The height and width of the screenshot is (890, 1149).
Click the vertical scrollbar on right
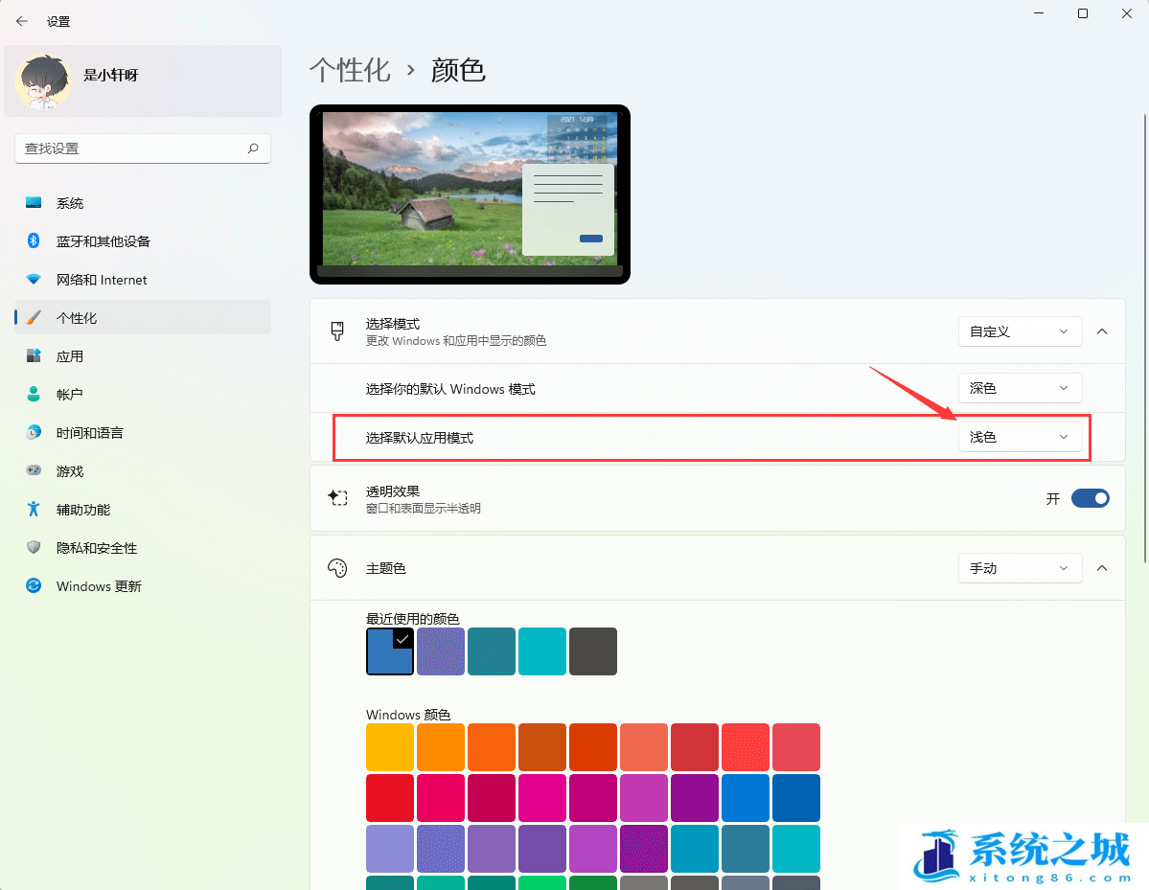pos(1144,338)
